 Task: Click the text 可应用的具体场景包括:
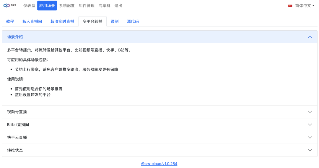point(28,60)
